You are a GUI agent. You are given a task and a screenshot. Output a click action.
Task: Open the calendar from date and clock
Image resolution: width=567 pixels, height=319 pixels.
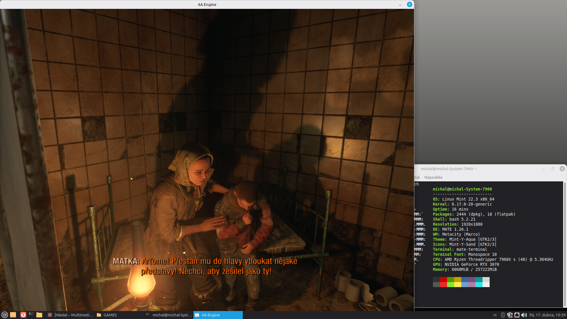coord(547,315)
